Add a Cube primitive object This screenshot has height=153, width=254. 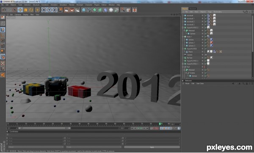84,10
